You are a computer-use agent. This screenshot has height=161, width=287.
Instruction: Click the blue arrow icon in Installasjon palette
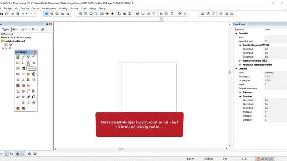(x=18, y=80)
